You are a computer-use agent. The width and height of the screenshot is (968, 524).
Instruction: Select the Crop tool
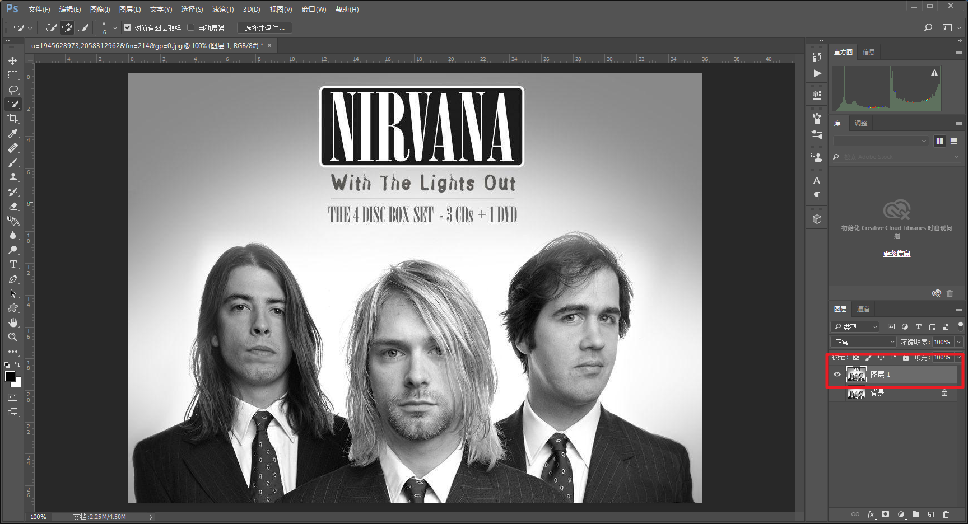pos(13,119)
